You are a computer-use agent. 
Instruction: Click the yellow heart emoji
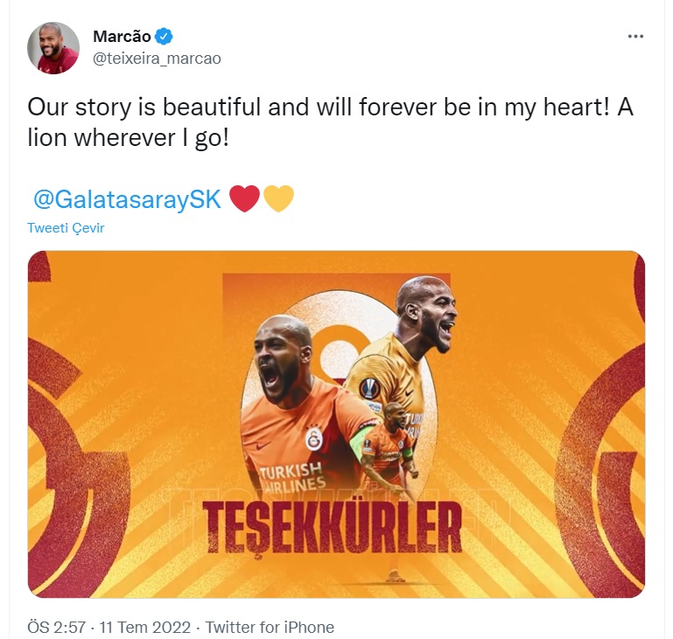(x=278, y=198)
